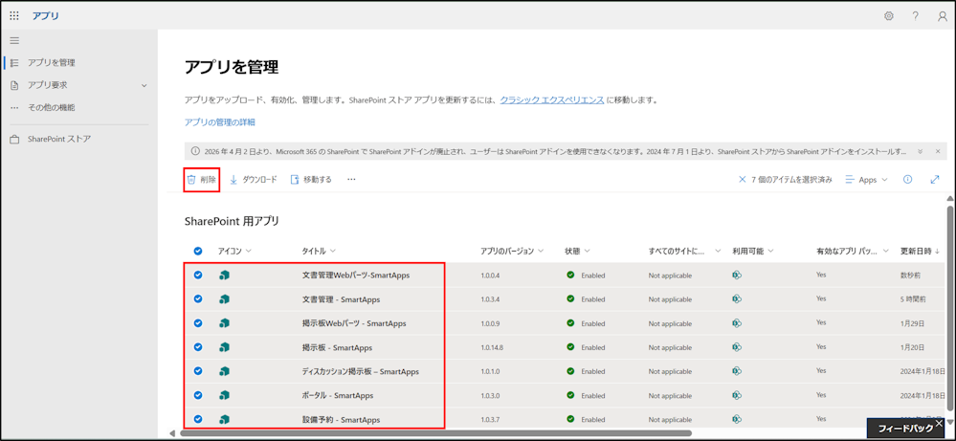
Task: Expand the アプリ要求 navigation section
Action: point(145,85)
